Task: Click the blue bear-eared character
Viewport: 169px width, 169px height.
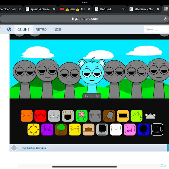Action: click(x=92, y=75)
